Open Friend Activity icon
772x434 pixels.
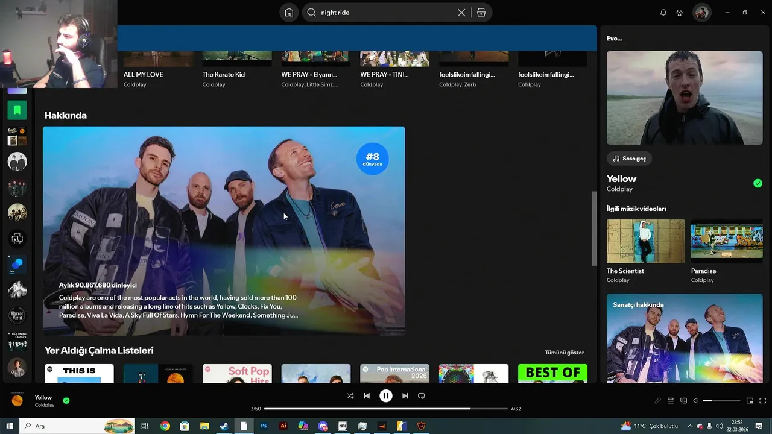coord(680,13)
